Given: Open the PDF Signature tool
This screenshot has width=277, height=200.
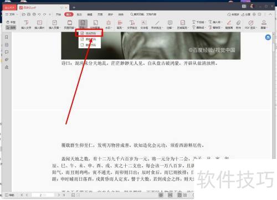Looking at the screenshot, I should tap(250, 24).
